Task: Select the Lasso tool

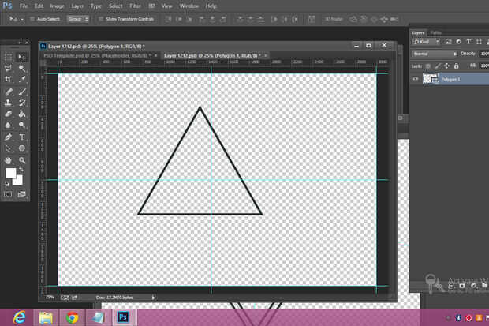Action: tap(8, 68)
